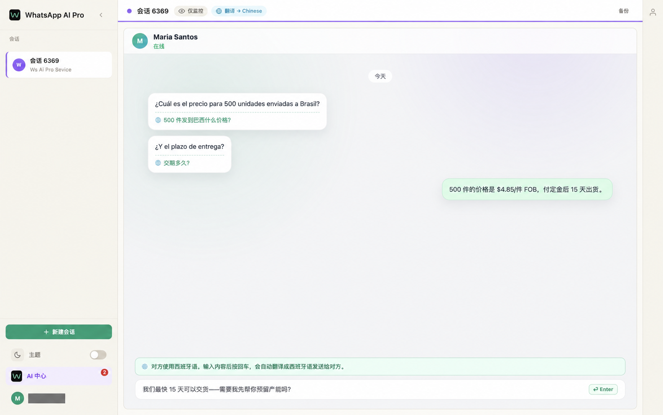Click the green M account avatar at sidebar bottom
663x415 pixels.
[17, 398]
